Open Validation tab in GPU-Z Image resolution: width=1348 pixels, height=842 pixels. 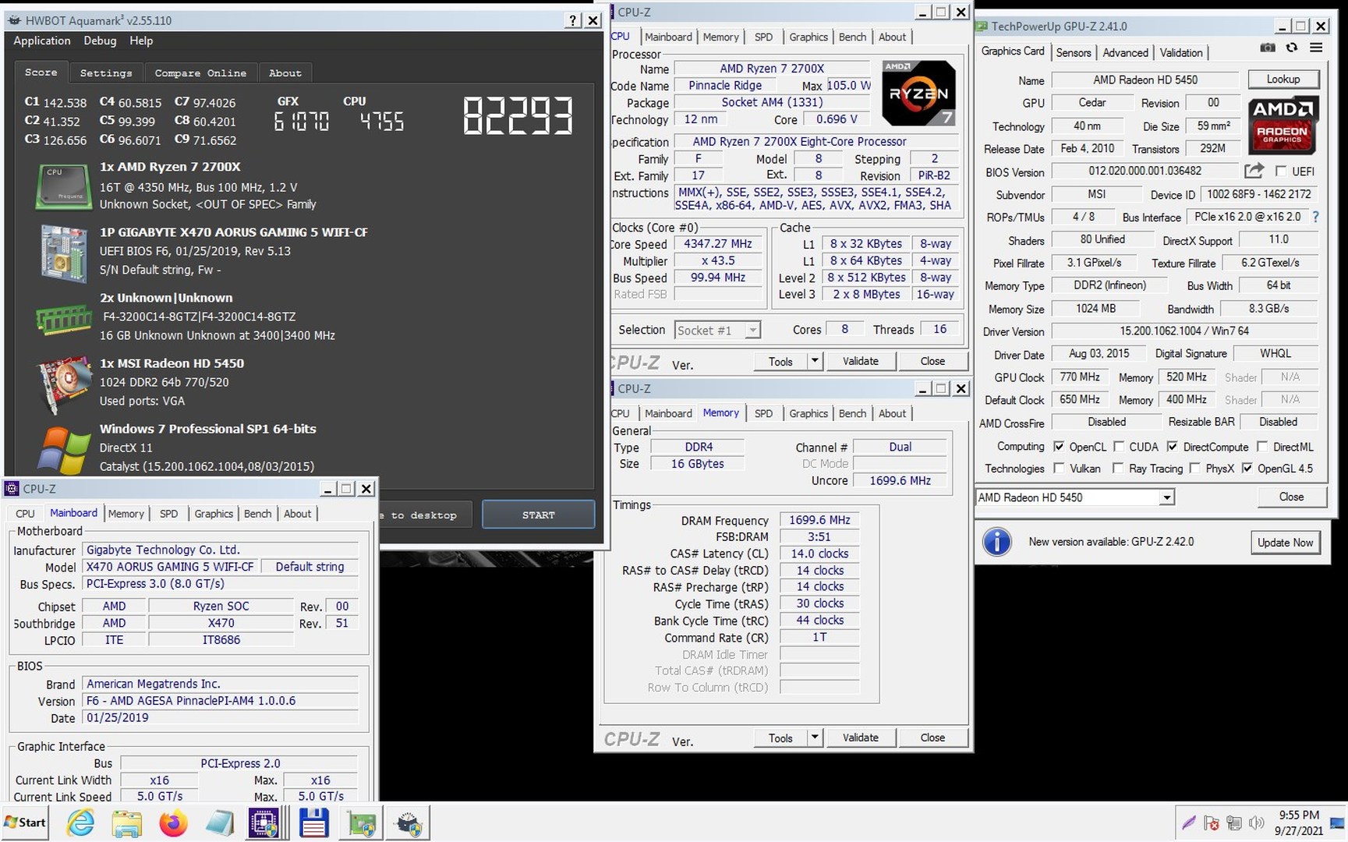point(1180,52)
